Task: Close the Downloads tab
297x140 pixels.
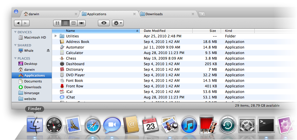Action: click(x=193, y=14)
